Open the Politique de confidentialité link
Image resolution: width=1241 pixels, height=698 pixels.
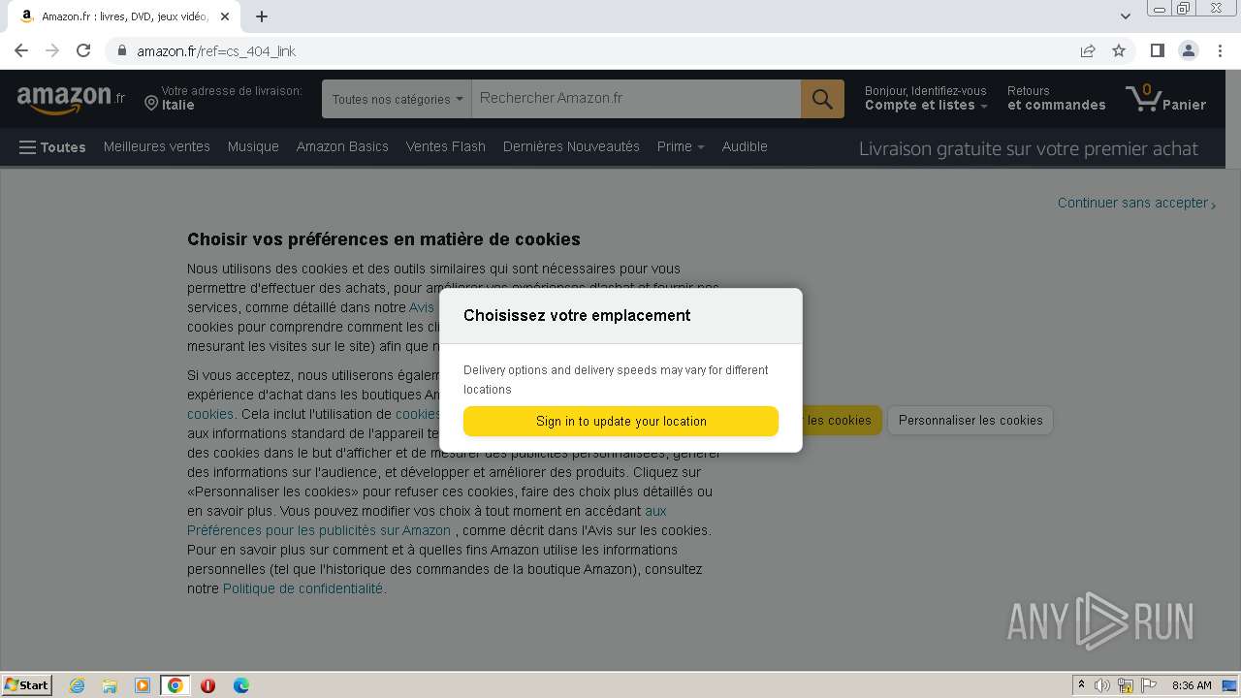coord(302,588)
